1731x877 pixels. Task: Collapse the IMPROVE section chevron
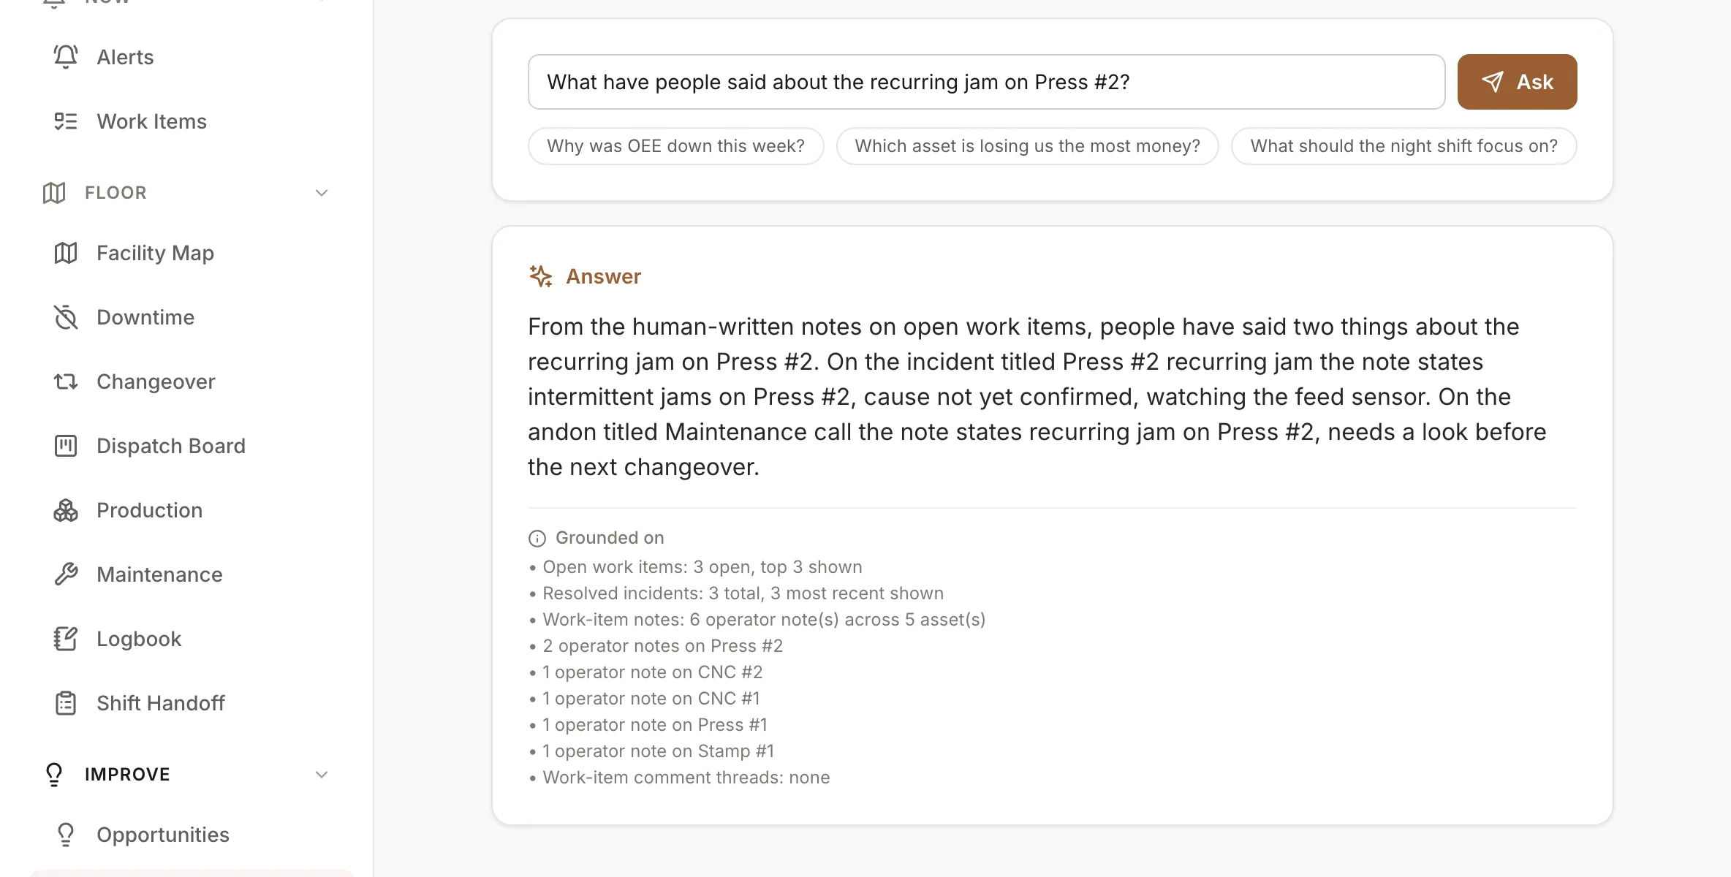click(322, 775)
